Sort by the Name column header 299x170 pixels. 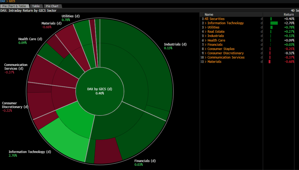pos(209,15)
